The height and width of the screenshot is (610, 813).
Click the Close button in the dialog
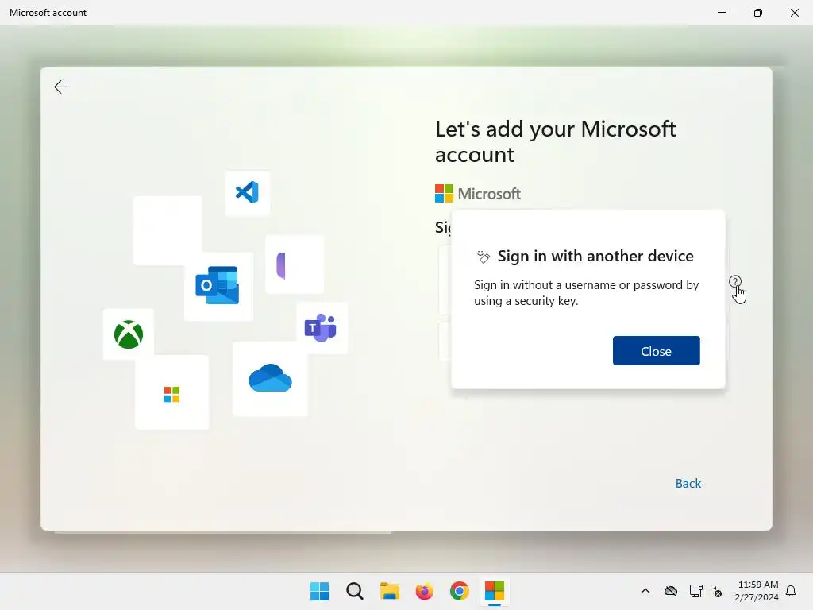click(656, 350)
